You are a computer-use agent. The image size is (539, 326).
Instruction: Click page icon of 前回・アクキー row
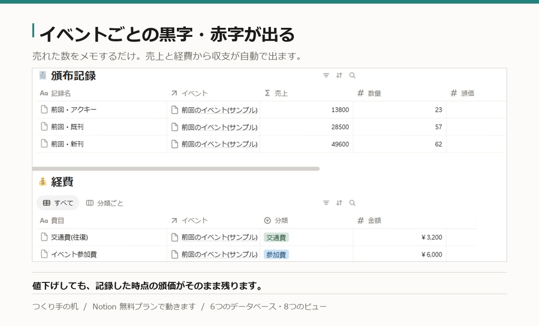[44, 109]
